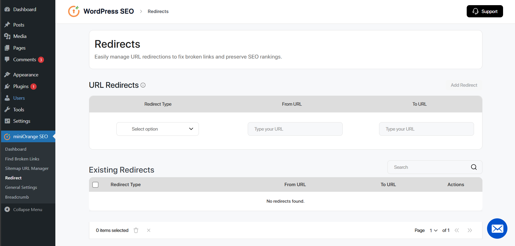The height and width of the screenshot is (246, 515).
Task: Select Breadcrumb from the miniOrange menu
Action: point(17,197)
